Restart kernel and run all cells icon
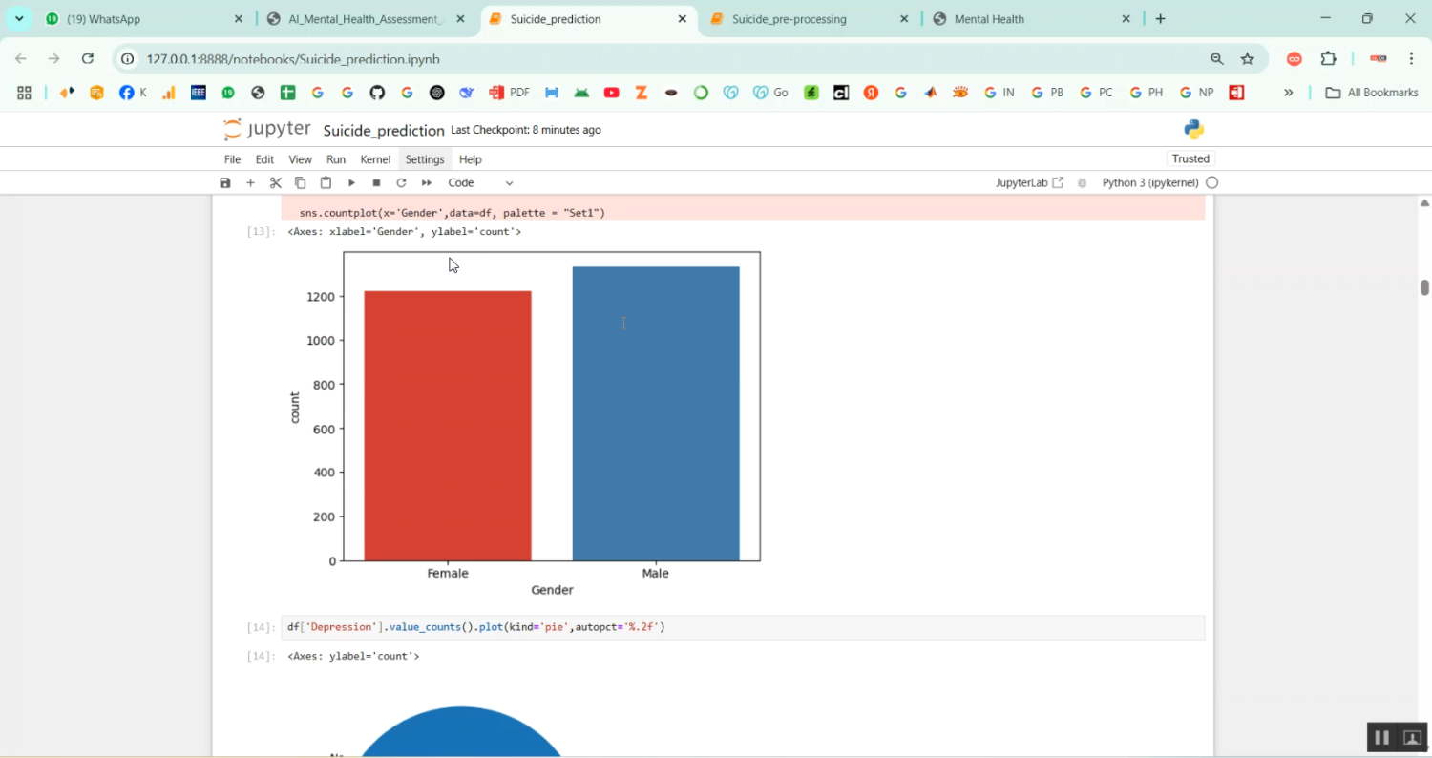This screenshot has width=1432, height=758. pyautogui.click(x=426, y=182)
